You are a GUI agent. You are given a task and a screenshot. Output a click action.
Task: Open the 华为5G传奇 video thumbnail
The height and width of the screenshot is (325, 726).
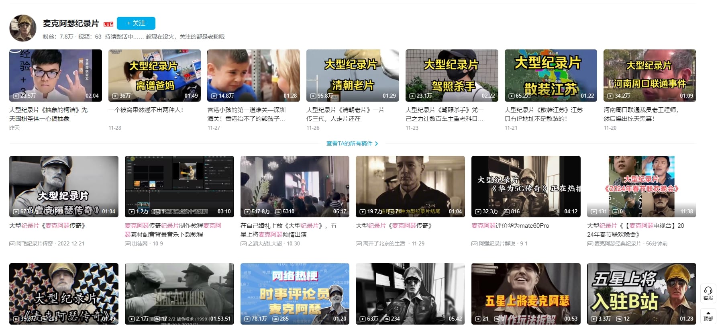tap(526, 186)
